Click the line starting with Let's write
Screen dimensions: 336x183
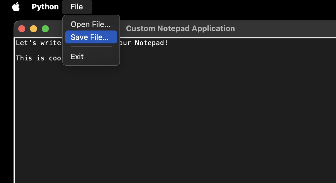click(38, 43)
